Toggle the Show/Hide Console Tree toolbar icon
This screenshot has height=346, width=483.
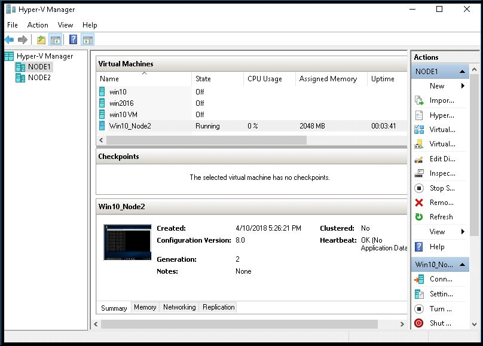coord(56,39)
